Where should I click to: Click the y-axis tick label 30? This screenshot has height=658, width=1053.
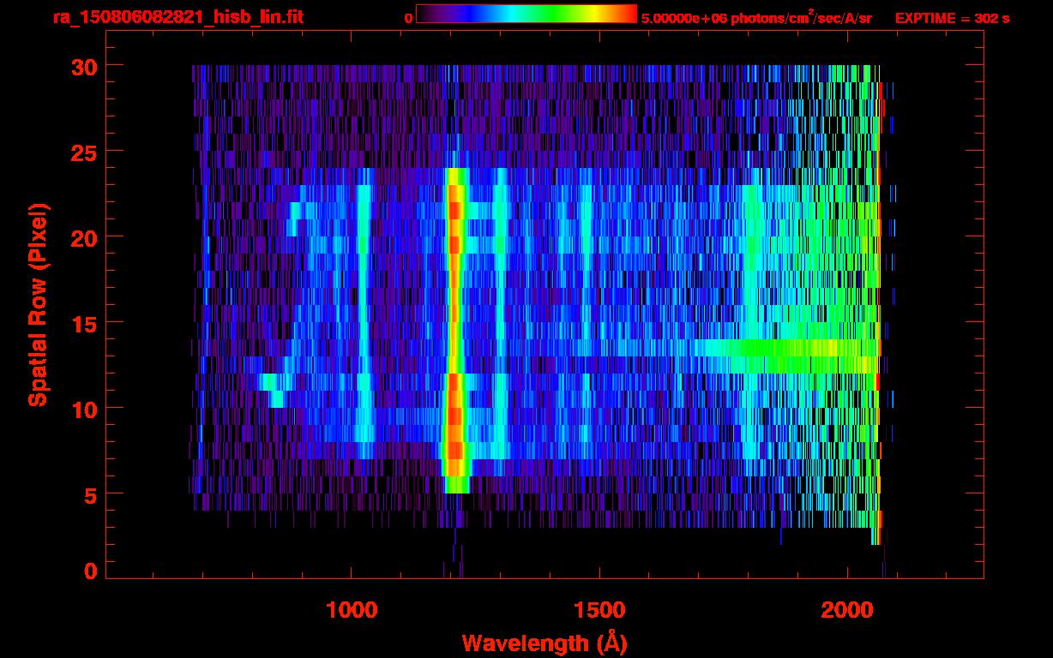(x=84, y=66)
